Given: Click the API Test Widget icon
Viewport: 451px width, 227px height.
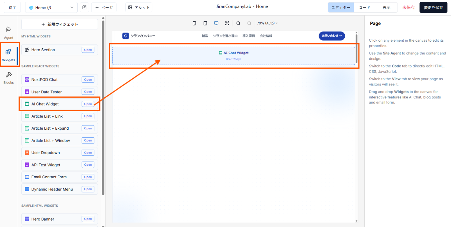Looking at the screenshot, I should point(27,165).
